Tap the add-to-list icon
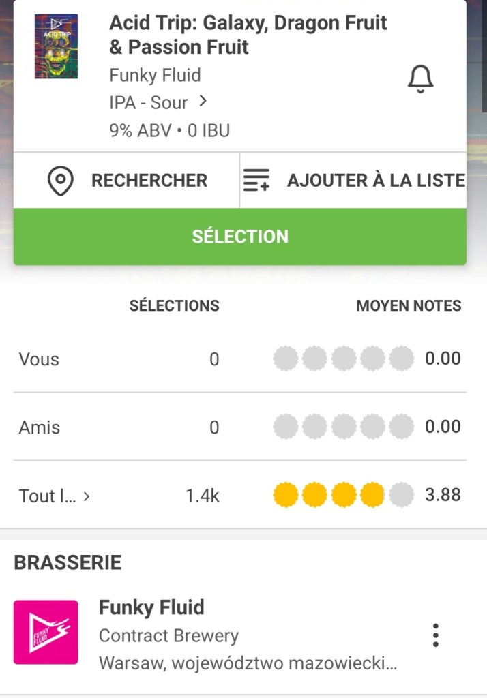487x698 pixels. tap(256, 181)
